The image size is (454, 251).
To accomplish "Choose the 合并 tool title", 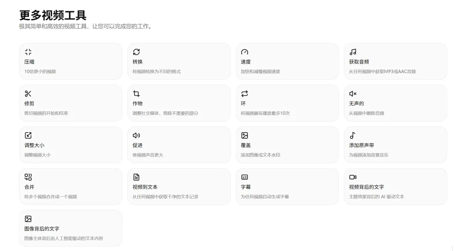I will tap(29, 187).
